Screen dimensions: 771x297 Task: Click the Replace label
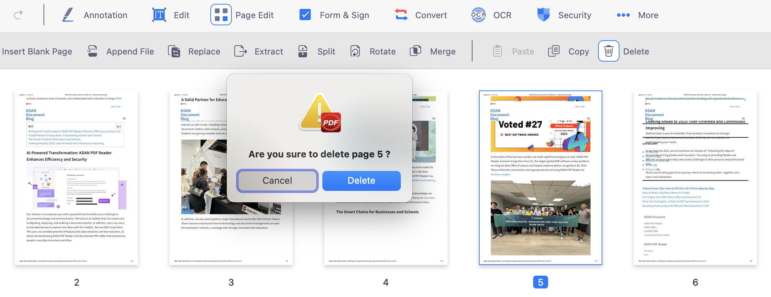(x=204, y=52)
